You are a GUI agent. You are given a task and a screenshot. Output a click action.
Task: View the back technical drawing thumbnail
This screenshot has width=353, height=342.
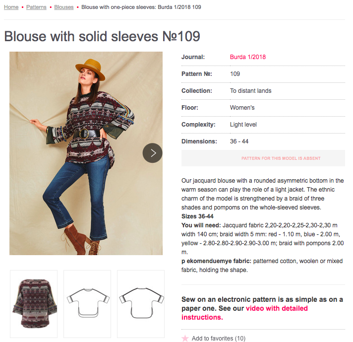(140, 304)
